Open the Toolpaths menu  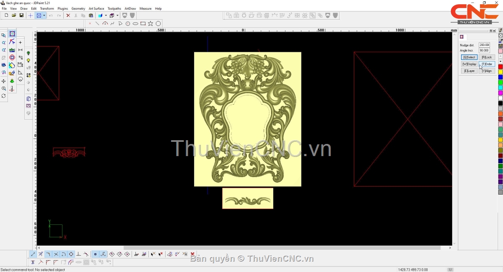pyautogui.click(x=114, y=8)
